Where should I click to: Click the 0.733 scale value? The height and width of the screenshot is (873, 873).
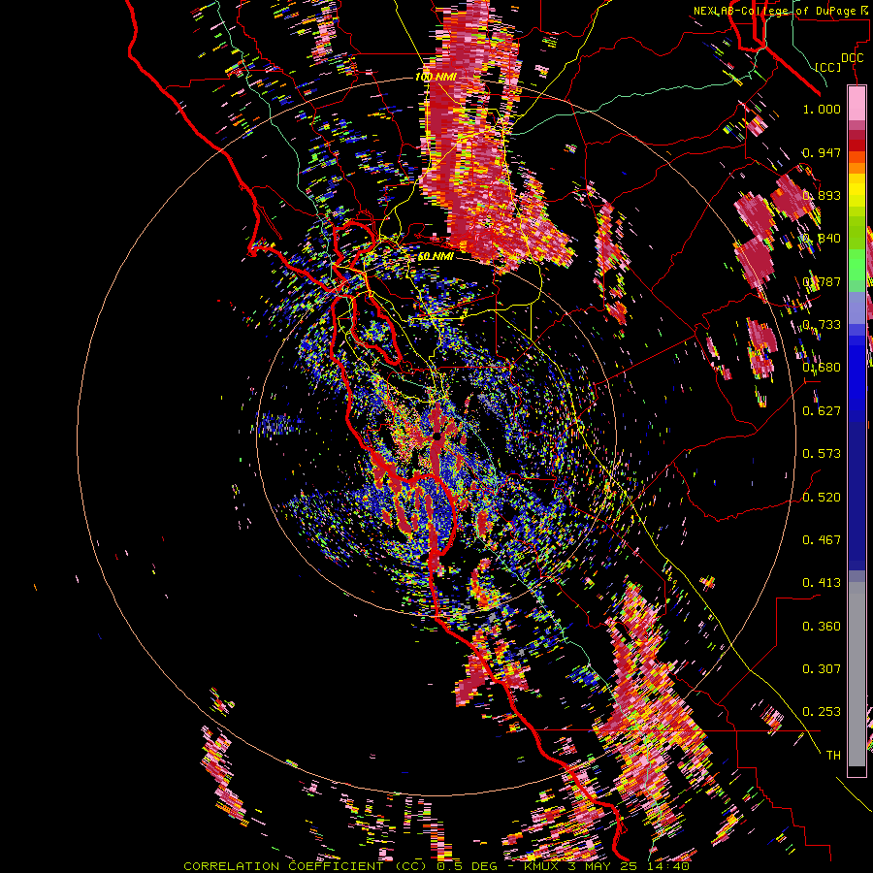[822, 325]
